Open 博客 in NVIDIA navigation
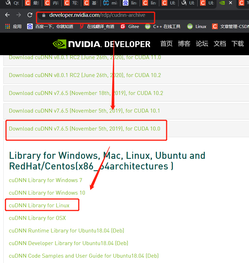This screenshot has height=263, width=249. pyautogui.click(x=184, y=44)
